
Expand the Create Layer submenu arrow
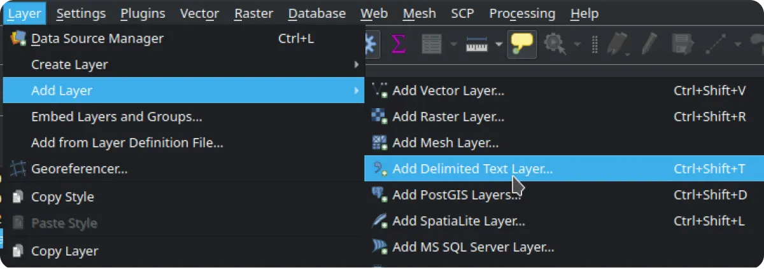(356, 65)
